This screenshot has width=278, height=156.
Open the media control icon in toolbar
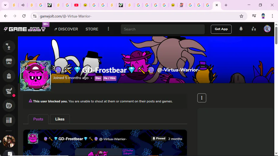point(254,16)
